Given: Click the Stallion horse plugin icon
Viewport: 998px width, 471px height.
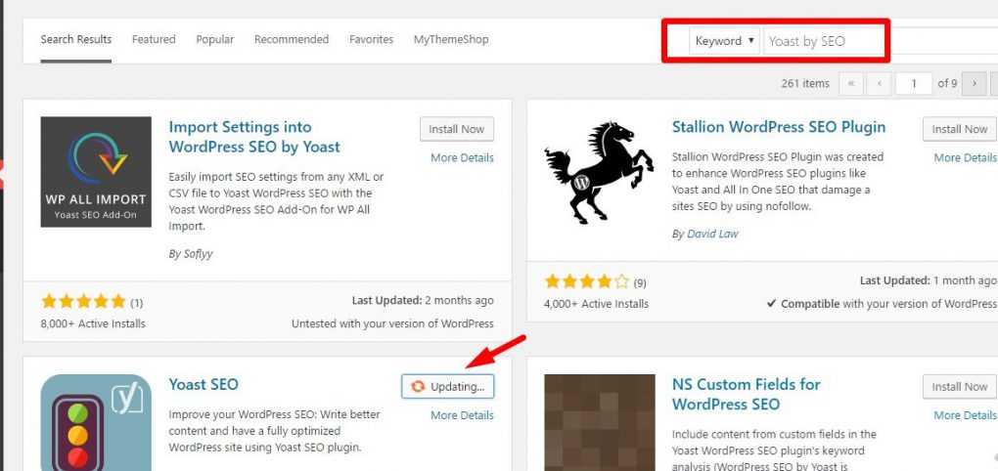Looking at the screenshot, I should click(599, 172).
